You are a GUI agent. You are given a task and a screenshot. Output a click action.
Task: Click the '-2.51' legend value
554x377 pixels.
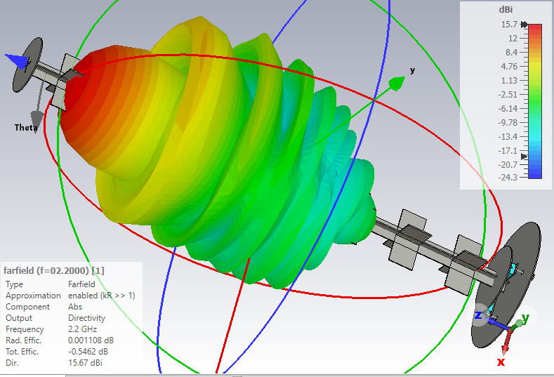coord(508,94)
